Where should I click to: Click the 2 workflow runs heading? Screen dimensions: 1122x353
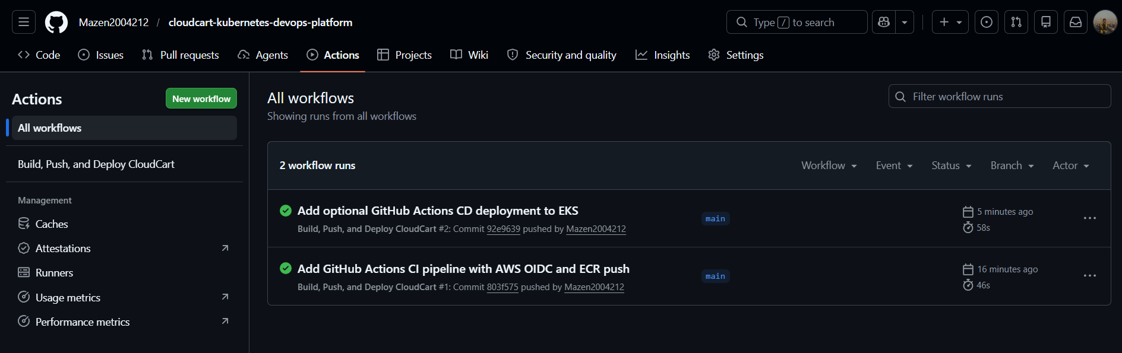(317, 166)
